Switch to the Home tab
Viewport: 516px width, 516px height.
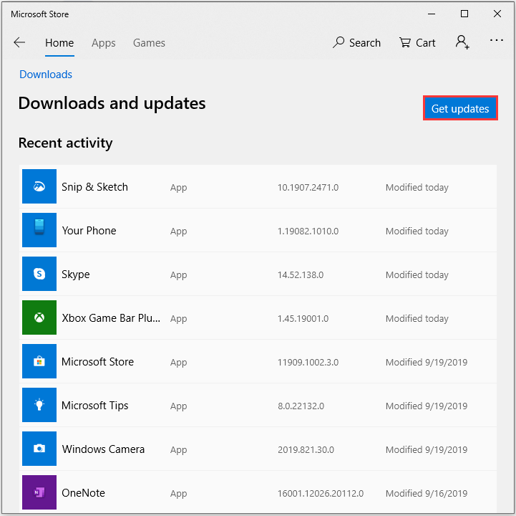click(x=59, y=43)
